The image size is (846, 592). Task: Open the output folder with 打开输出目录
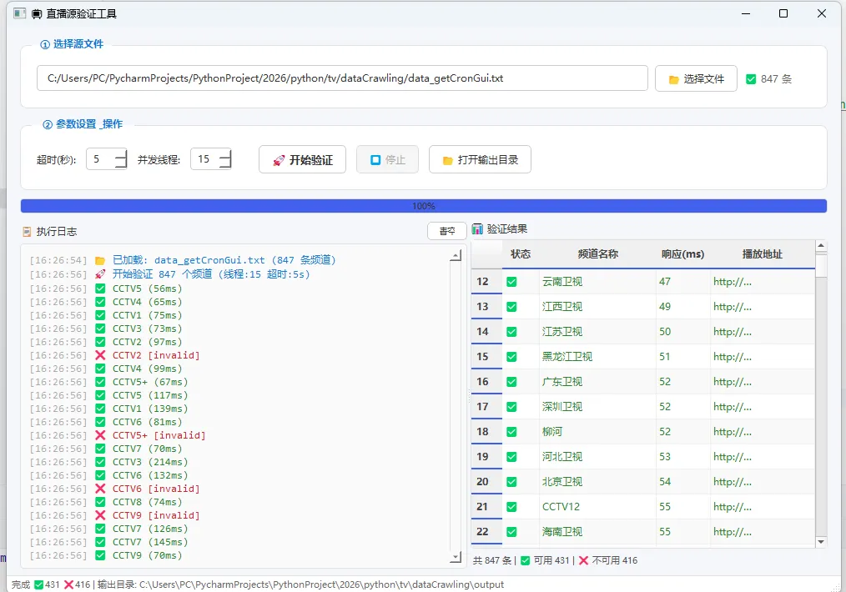pyautogui.click(x=480, y=159)
